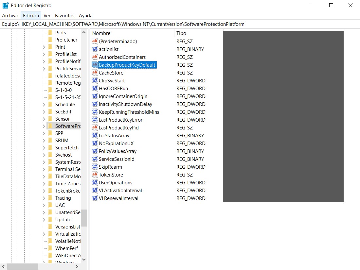
Task: Open the Favoritos menu
Action: coord(64,16)
